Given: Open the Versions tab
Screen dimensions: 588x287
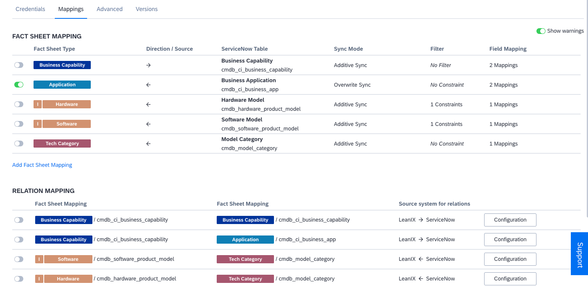Looking at the screenshot, I should pyautogui.click(x=147, y=9).
